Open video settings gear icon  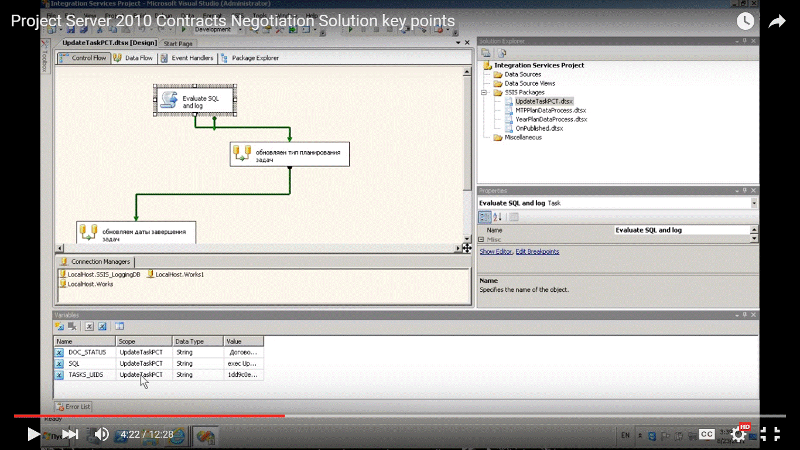tap(738, 434)
